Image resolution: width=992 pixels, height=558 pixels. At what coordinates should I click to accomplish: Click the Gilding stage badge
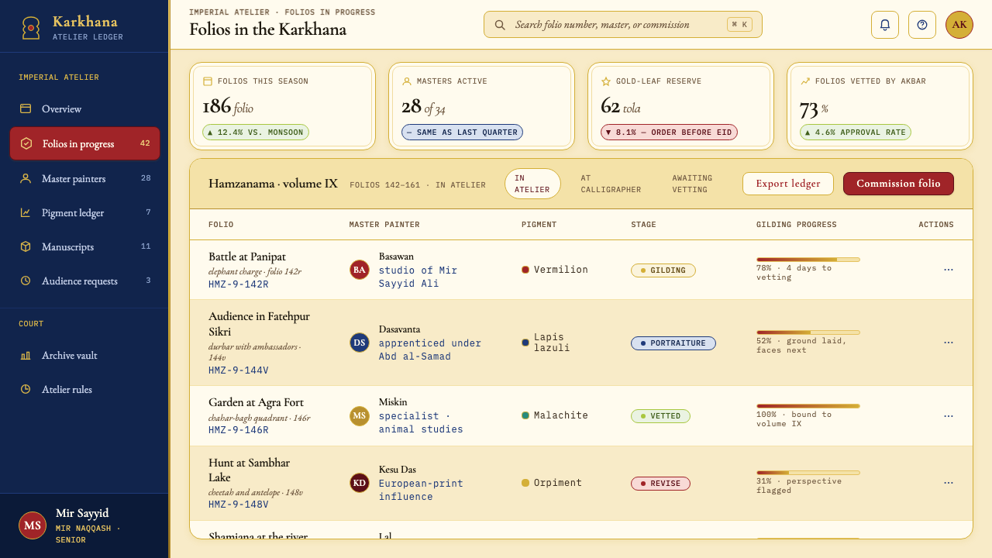click(x=663, y=270)
